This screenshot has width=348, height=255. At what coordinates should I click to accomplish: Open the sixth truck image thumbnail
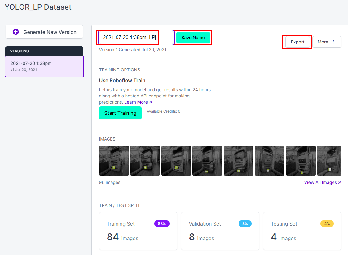[x=270, y=161]
